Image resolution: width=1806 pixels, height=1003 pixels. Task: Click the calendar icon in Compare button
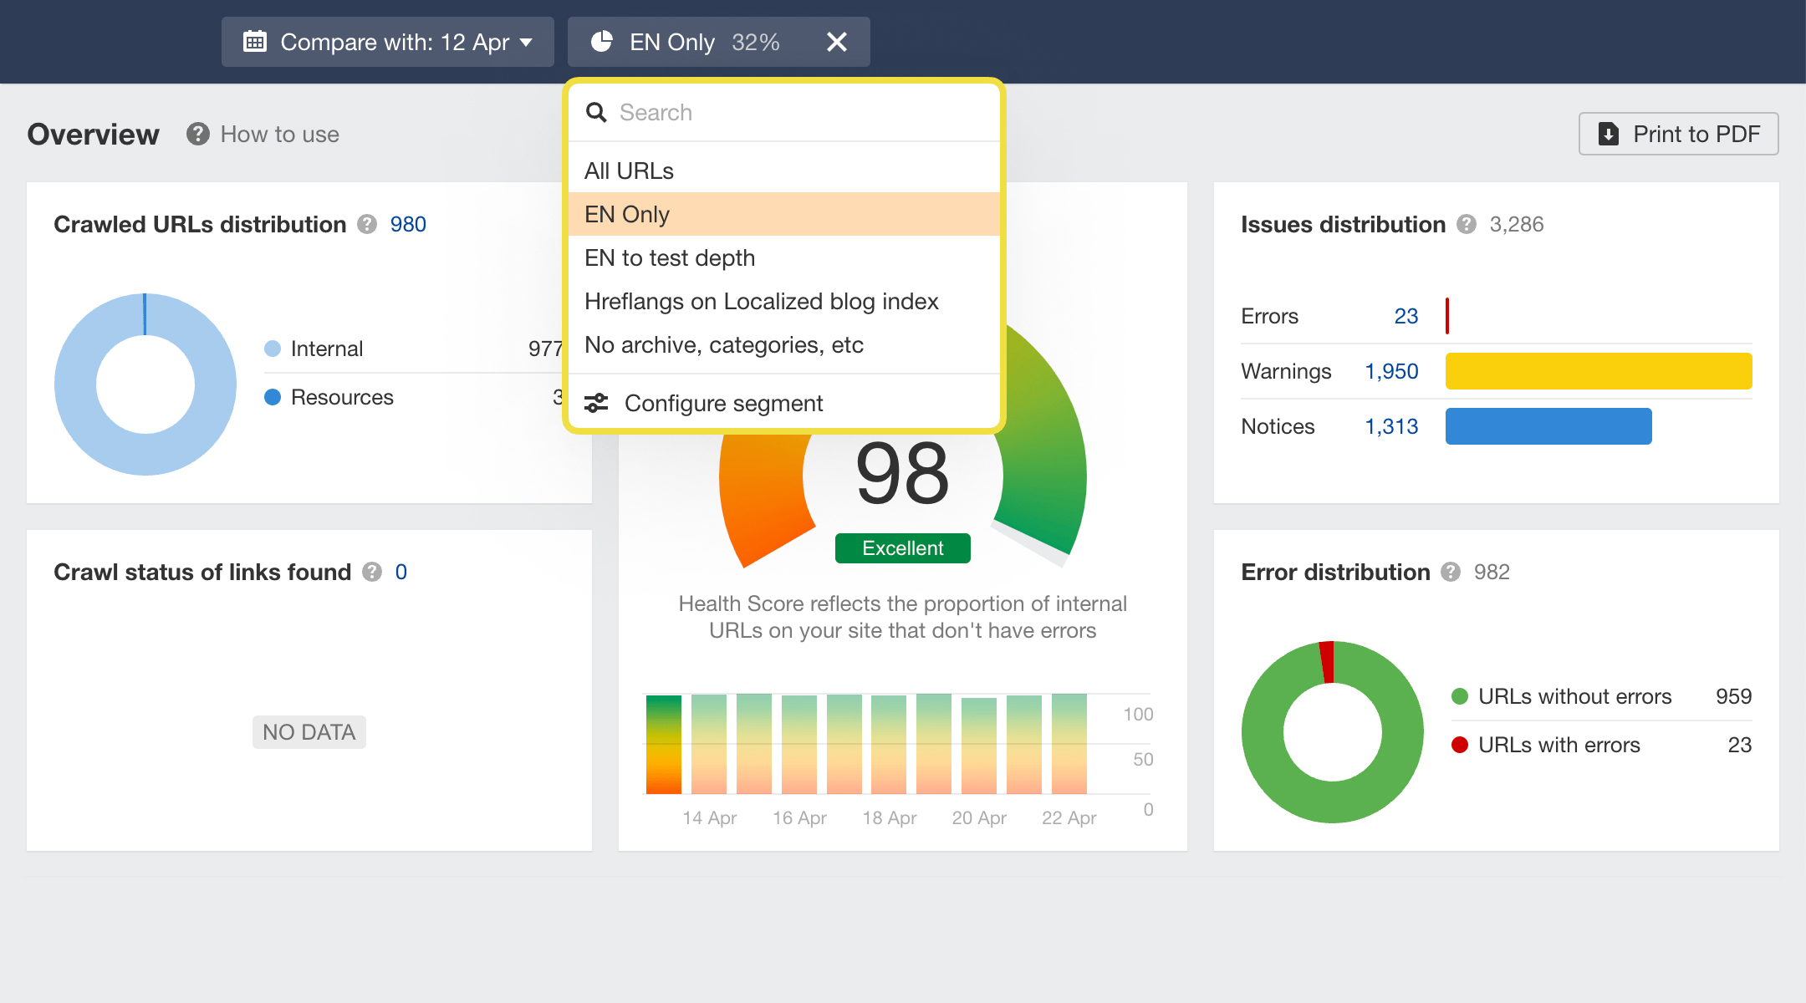pyautogui.click(x=254, y=42)
